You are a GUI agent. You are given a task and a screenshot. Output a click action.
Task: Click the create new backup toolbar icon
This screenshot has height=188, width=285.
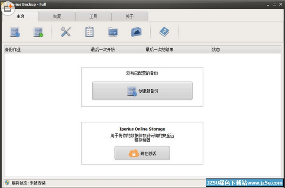point(15,32)
